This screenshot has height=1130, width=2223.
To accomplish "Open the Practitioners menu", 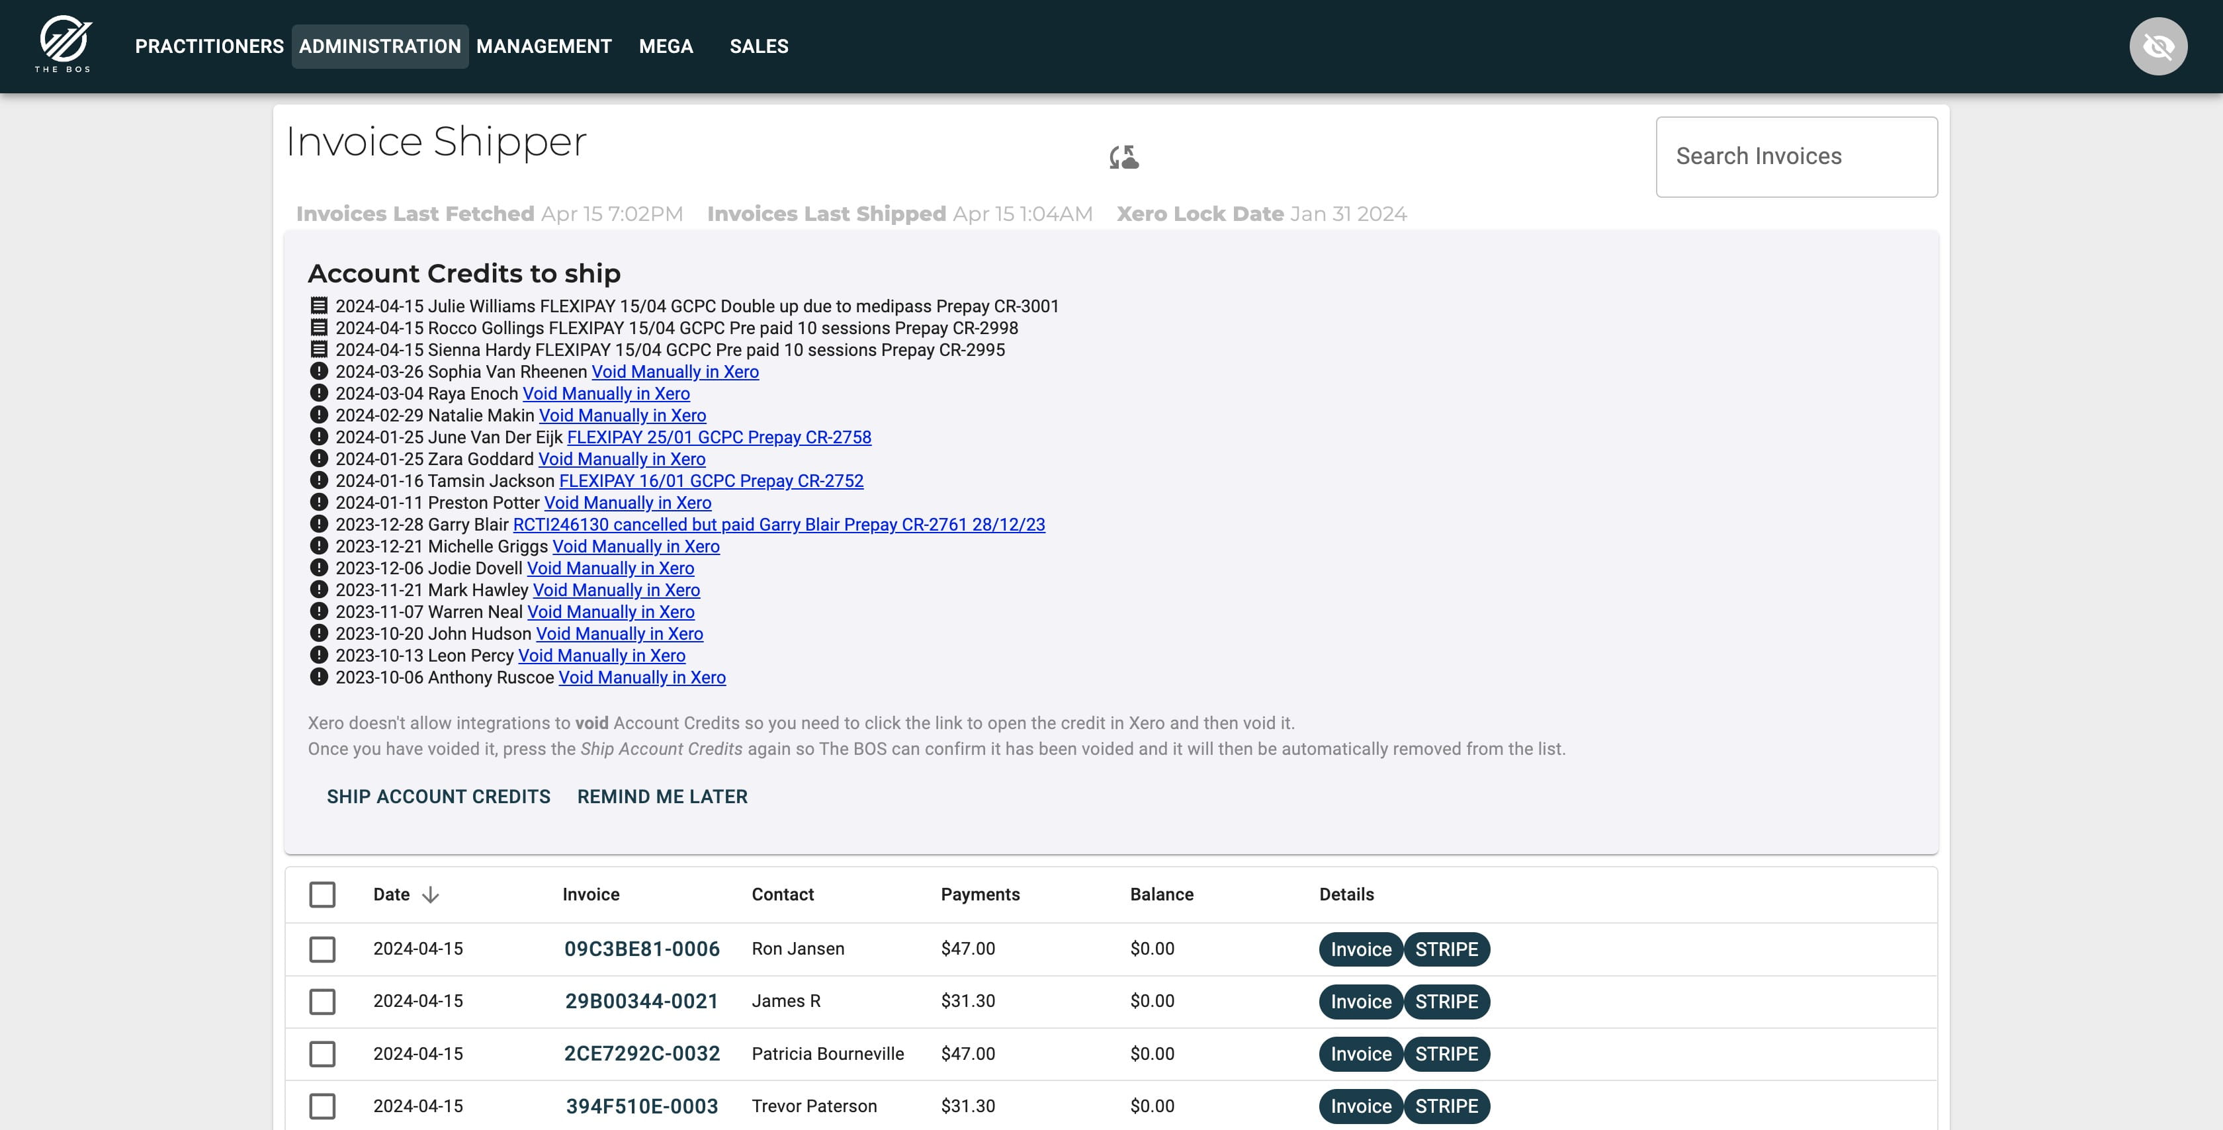I will pyautogui.click(x=209, y=46).
